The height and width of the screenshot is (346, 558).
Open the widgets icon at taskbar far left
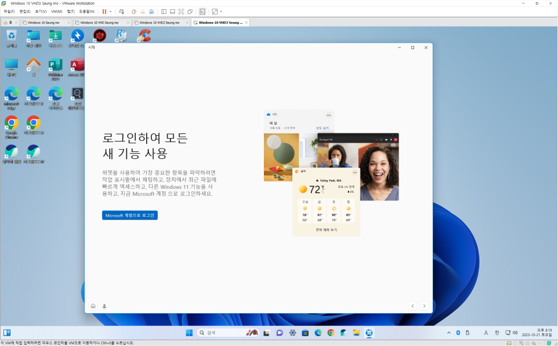[x=7, y=333]
